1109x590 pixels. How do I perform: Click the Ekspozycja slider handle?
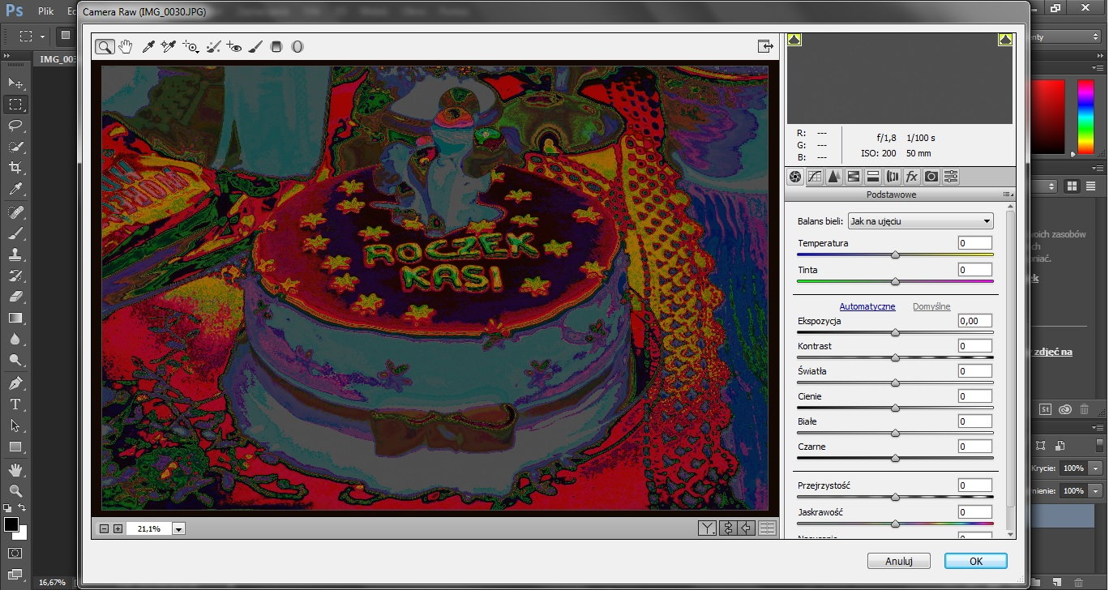[x=895, y=332]
